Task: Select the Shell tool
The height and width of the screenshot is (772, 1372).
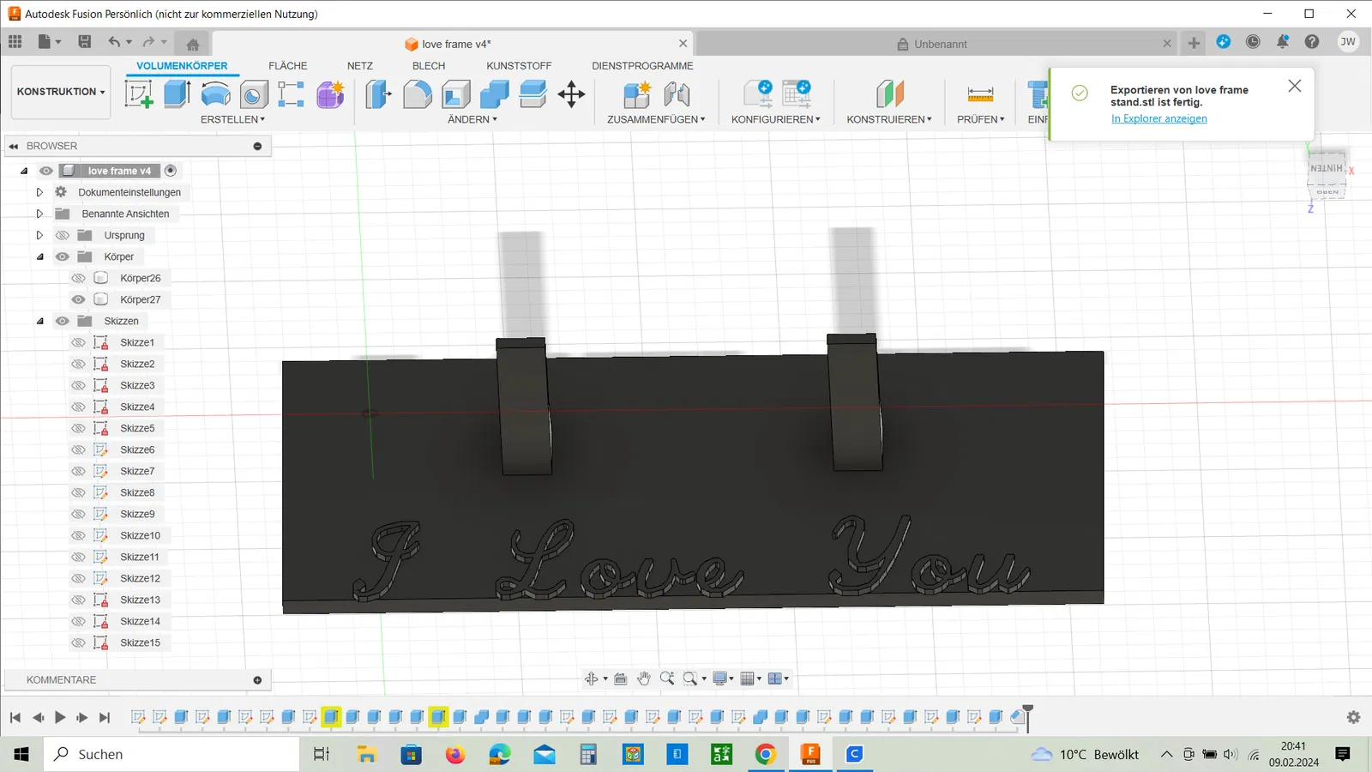Action: click(x=455, y=93)
